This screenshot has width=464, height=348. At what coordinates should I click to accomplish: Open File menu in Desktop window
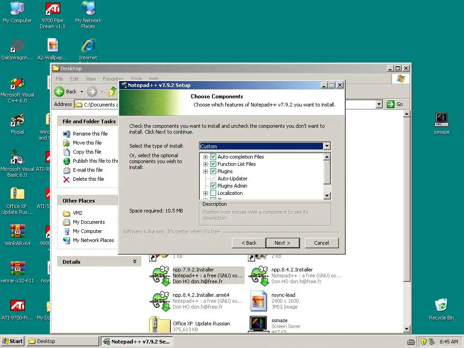click(59, 79)
